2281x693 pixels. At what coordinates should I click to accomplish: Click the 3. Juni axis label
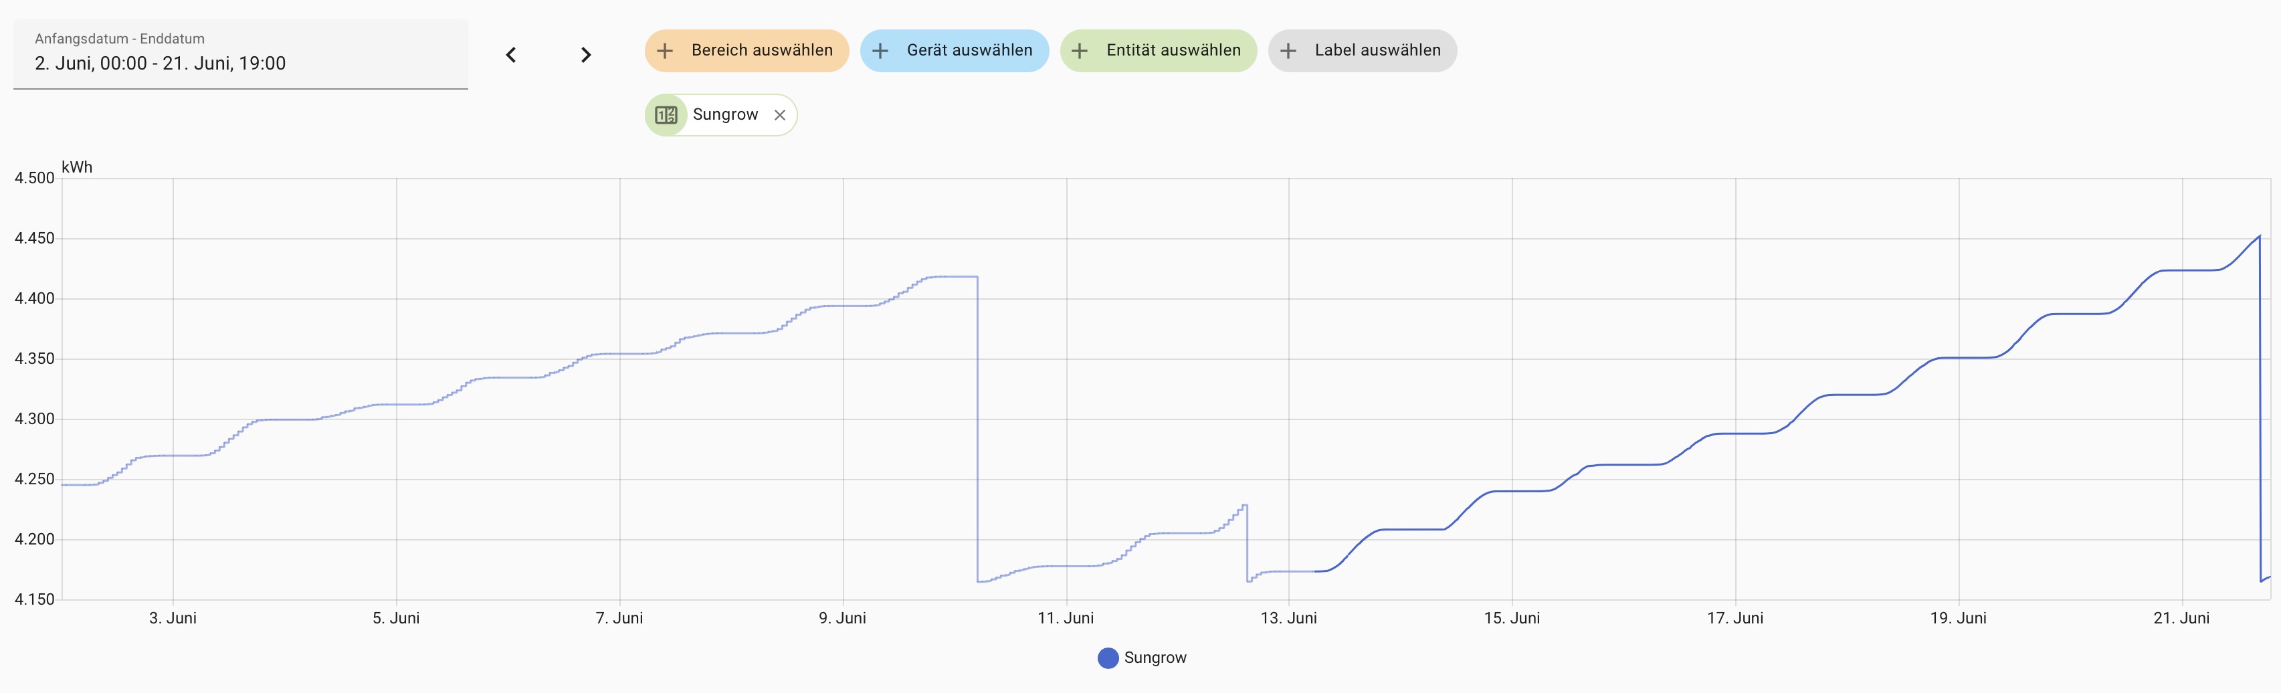click(173, 618)
